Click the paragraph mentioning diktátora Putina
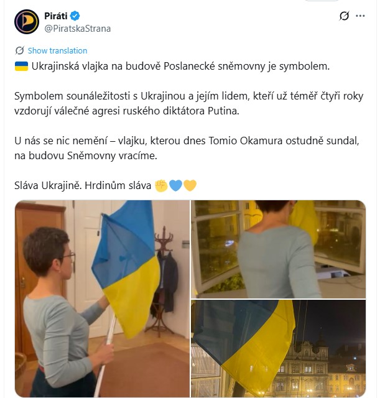 click(x=188, y=104)
